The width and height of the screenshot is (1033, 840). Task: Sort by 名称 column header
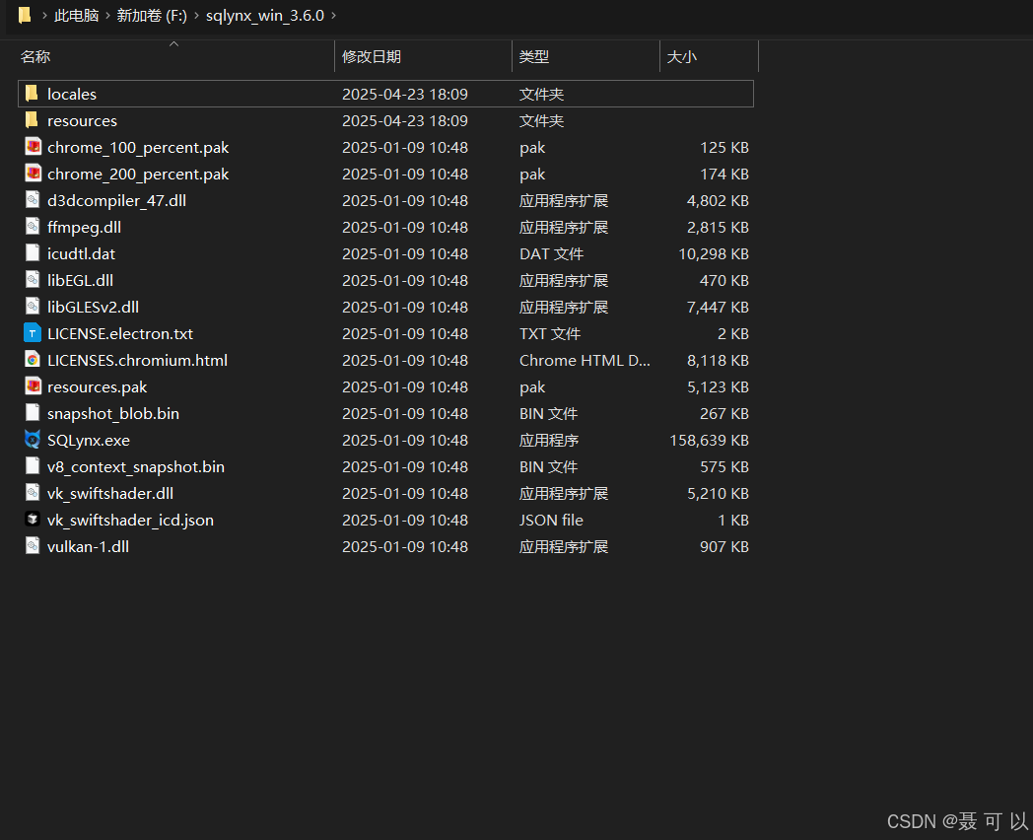click(35, 56)
